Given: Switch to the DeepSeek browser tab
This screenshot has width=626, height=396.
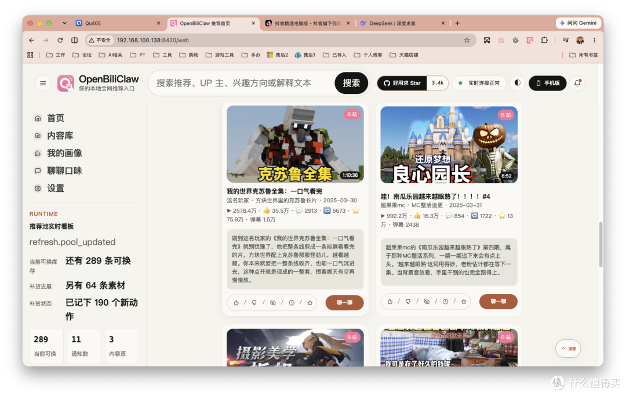Looking at the screenshot, I should [x=402, y=23].
